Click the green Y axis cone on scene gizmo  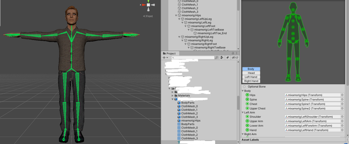point(148,1)
